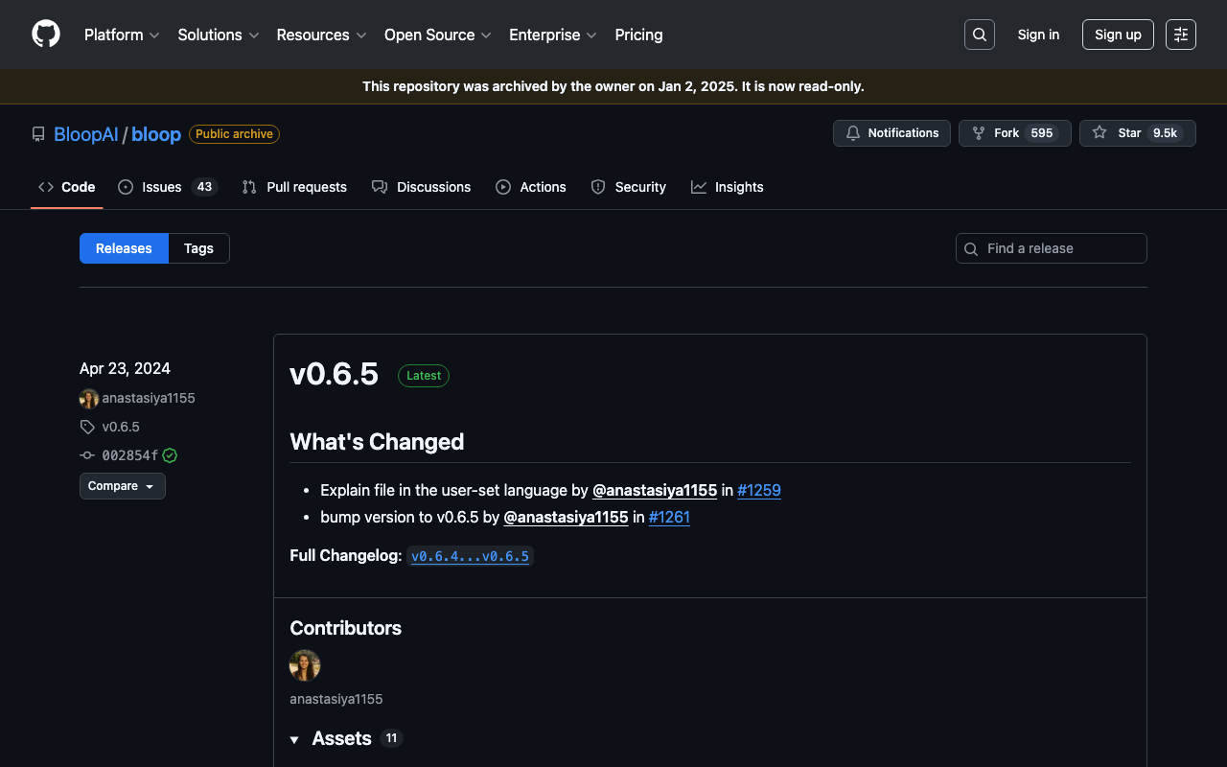Click the appearance settings sliders icon
The height and width of the screenshot is (767, 1227).
coord(1180,35)
